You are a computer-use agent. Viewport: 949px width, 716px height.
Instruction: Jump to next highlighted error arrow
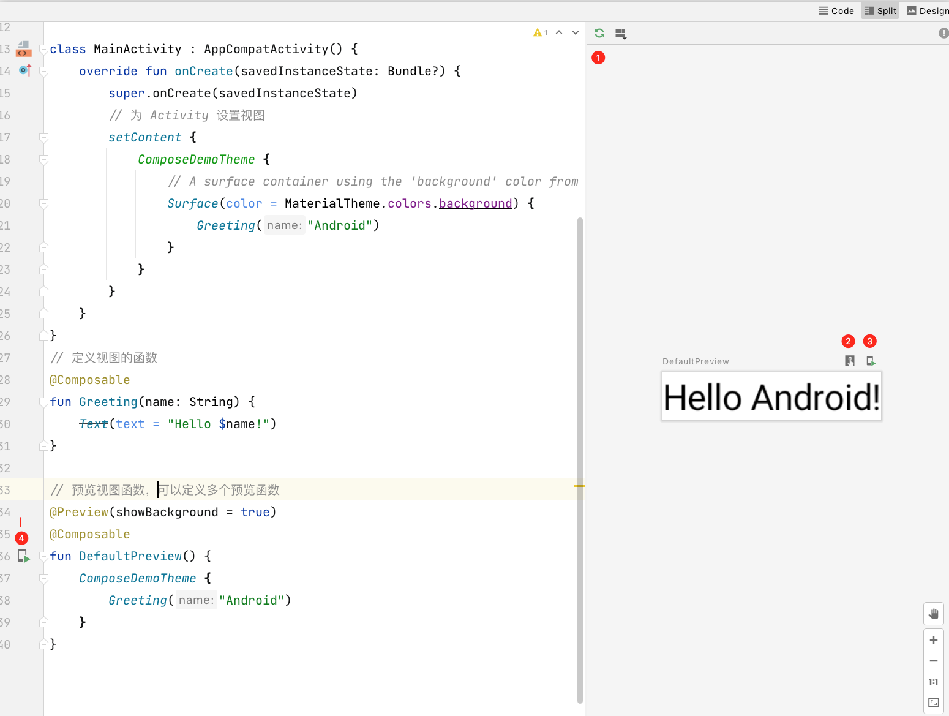576,32
